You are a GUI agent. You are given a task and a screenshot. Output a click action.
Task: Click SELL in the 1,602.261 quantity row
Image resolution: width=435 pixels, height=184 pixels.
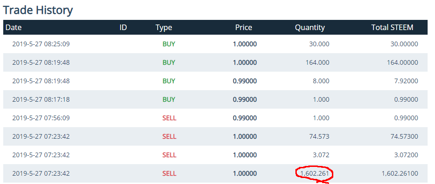click(x=169, y=173)
